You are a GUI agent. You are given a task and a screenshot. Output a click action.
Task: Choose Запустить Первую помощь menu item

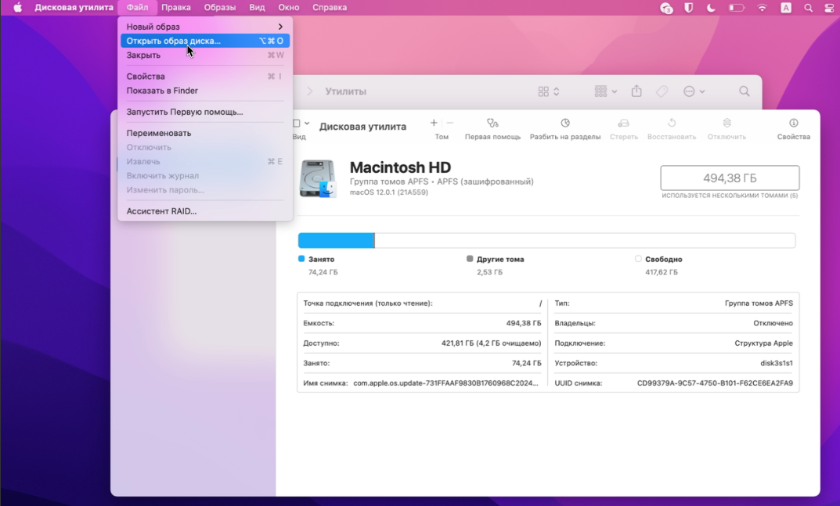coord(204,112)
